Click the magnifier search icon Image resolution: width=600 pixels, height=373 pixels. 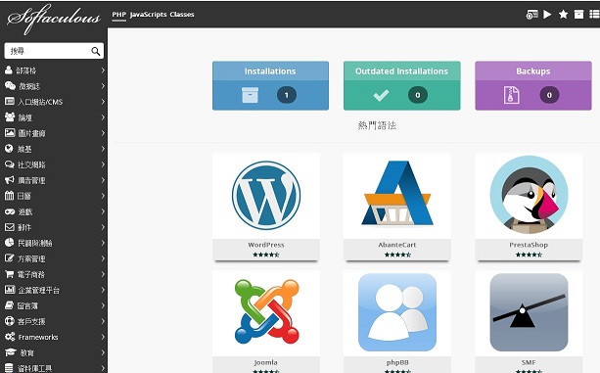95,51
